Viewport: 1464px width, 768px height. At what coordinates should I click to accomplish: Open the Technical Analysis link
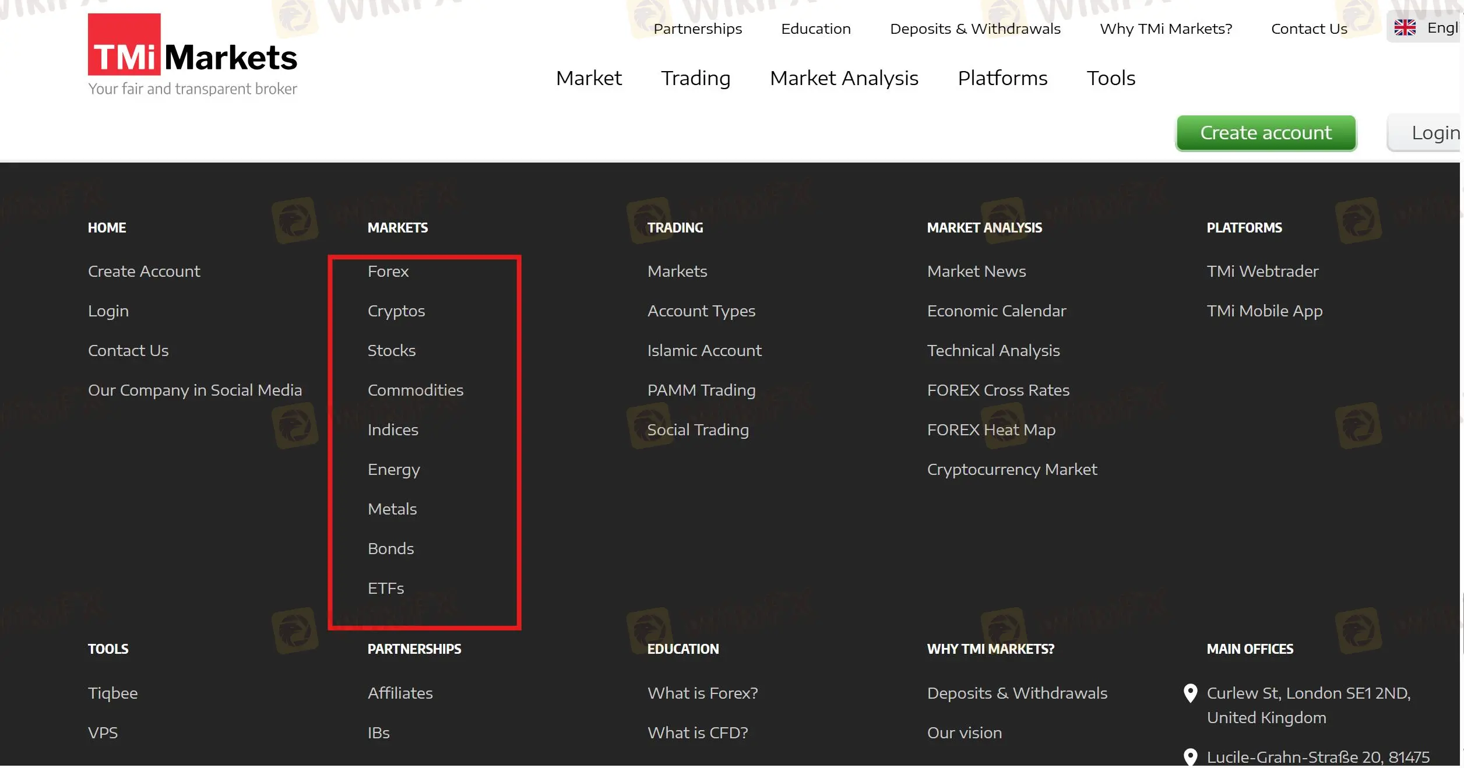[x=994, y=351]
